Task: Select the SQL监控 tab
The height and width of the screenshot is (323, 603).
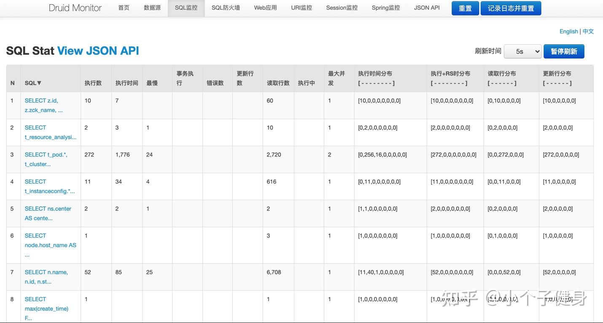Action: (186, 8)
